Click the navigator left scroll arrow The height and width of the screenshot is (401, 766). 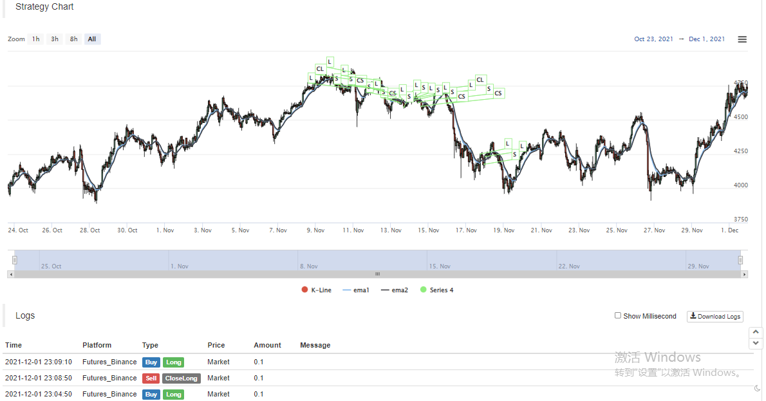[x=10, y=274]
